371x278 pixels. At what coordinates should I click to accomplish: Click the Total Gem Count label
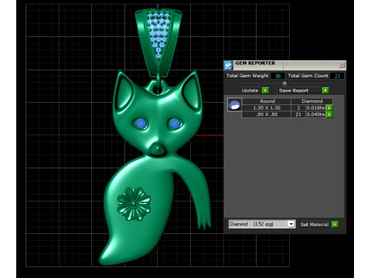point(308,76)
